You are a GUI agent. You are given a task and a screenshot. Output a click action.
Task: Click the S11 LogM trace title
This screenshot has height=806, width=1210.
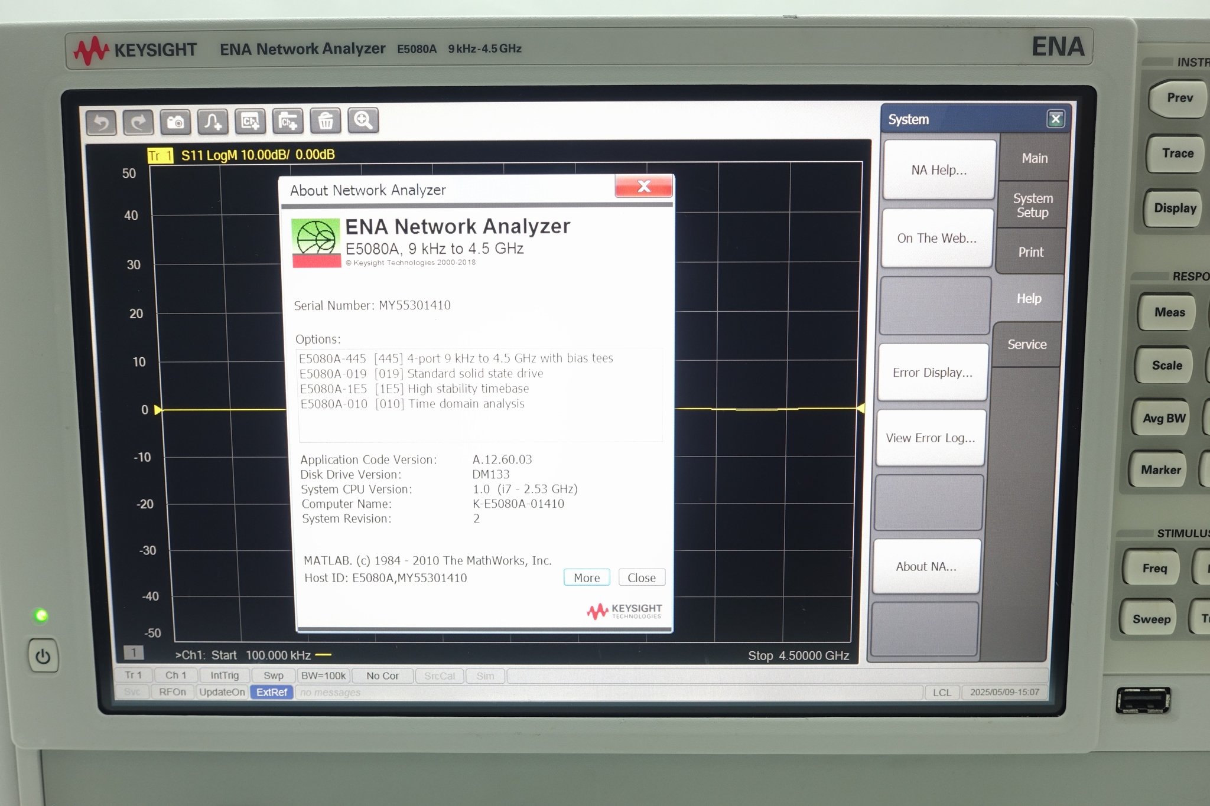point(258,155)
